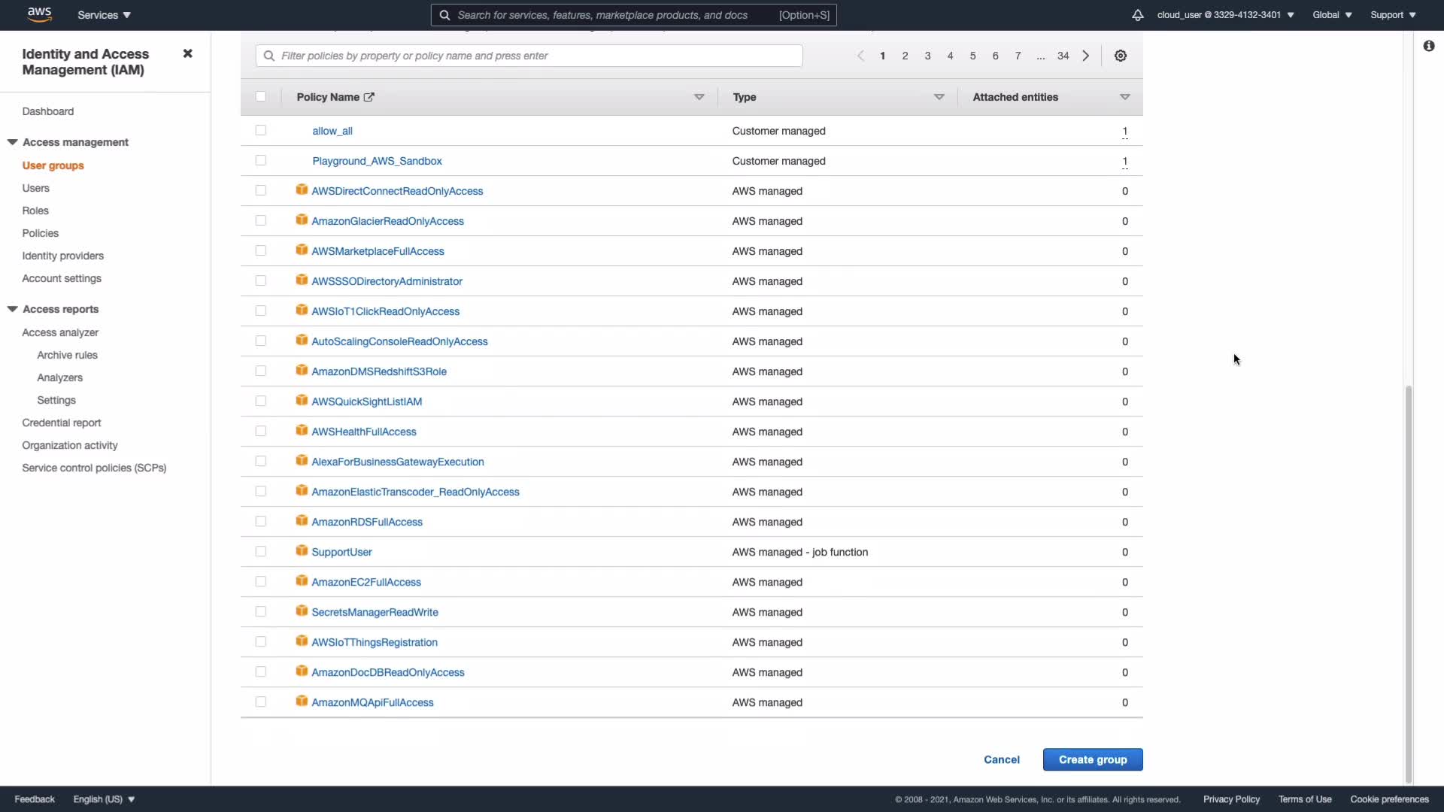Click the Policy Name external link icon
Screen dimensions: 1444x812
pyautogui.click(x=369, y=97)
